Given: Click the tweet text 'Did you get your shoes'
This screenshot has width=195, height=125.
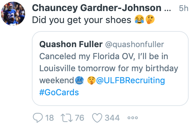Looking at the screenshot, I should (x=81, y=20).
